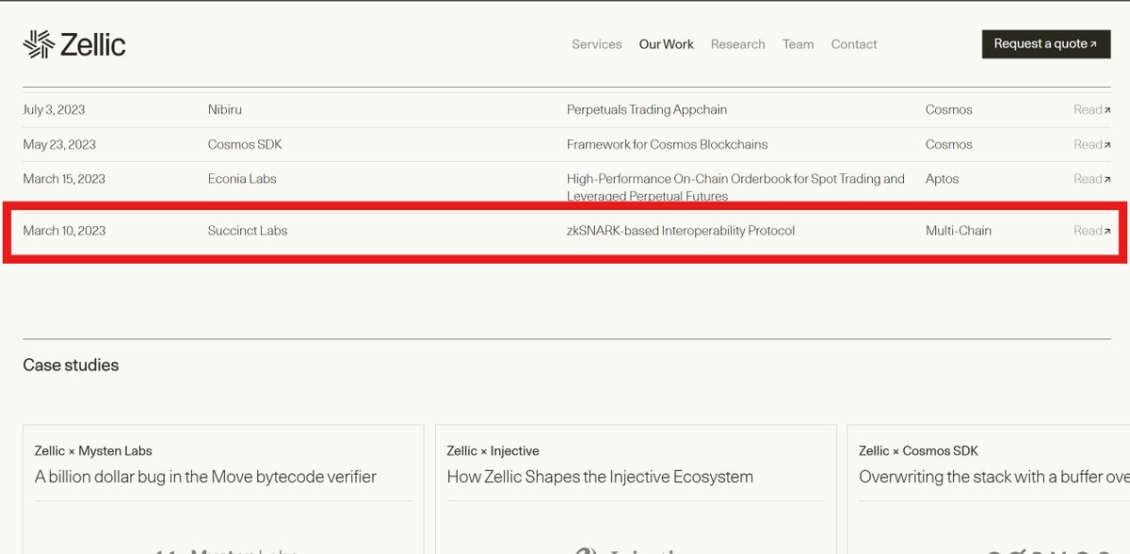The image size is (1130, 554).
Task: Click the date July 3, 2023
Action: [54, 109]
